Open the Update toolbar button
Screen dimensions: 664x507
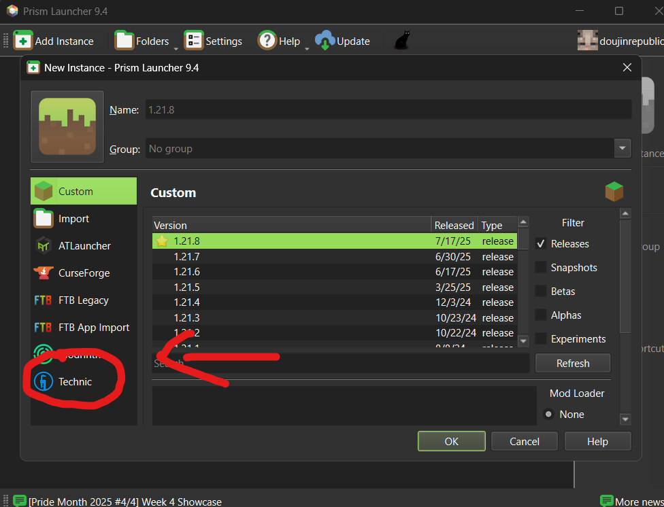click(x=343, y=41)
